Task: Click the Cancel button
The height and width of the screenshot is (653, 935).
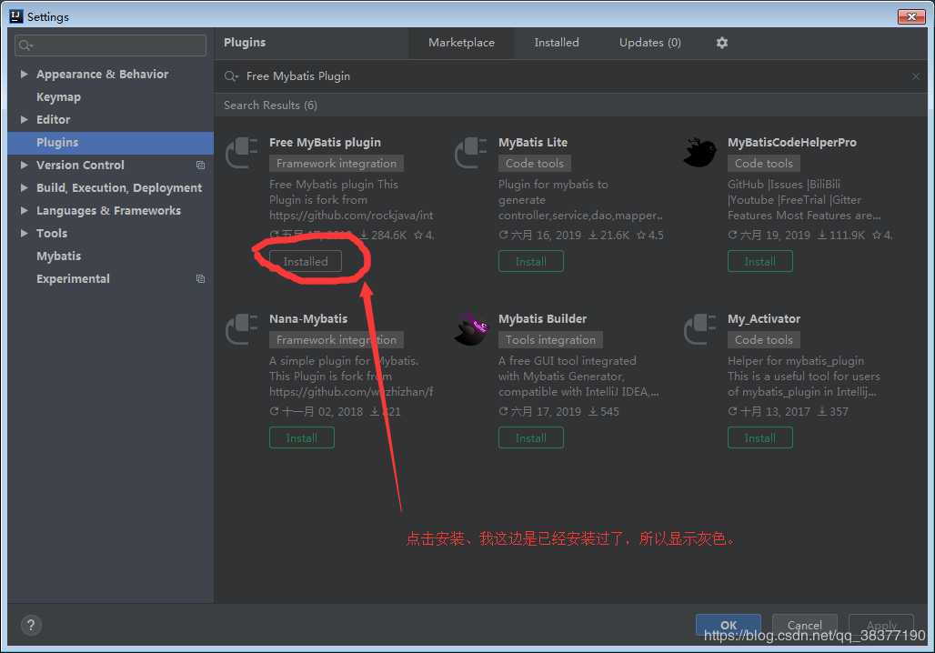Action: click(804, 625)
